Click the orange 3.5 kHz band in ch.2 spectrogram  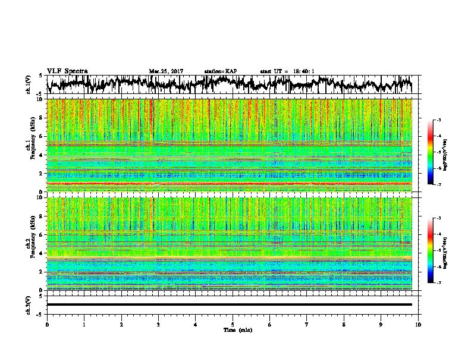229,258
